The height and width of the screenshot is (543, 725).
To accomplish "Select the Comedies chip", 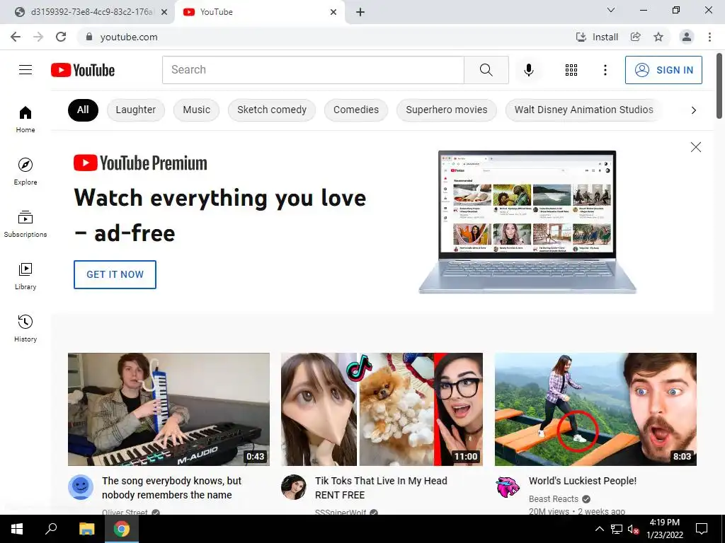I will (x=356, y=110).
